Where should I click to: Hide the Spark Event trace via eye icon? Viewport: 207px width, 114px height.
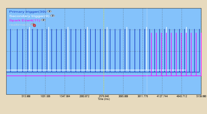tap(43, 20)
